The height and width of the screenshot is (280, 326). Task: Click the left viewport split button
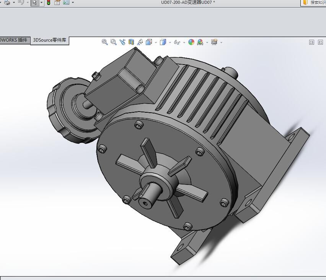click(x=311, y=42)
